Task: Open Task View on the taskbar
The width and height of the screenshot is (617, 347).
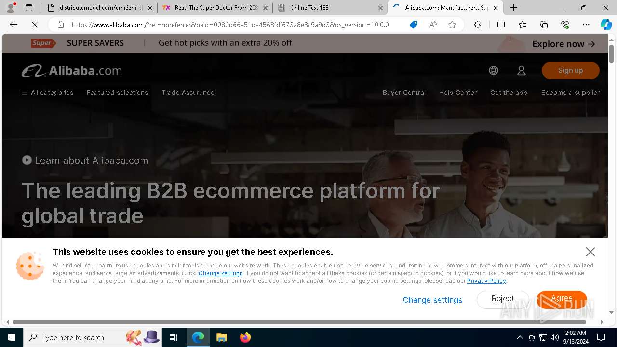Action: coord(174,337)
